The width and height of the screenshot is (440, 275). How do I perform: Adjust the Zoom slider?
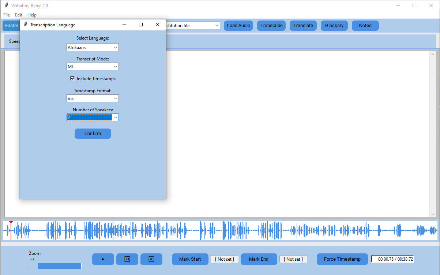point(54,266)
